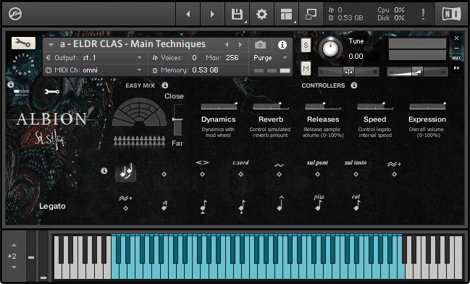Select the col legno articulation note
470x284 pixels.
click(x=356, y=203)
